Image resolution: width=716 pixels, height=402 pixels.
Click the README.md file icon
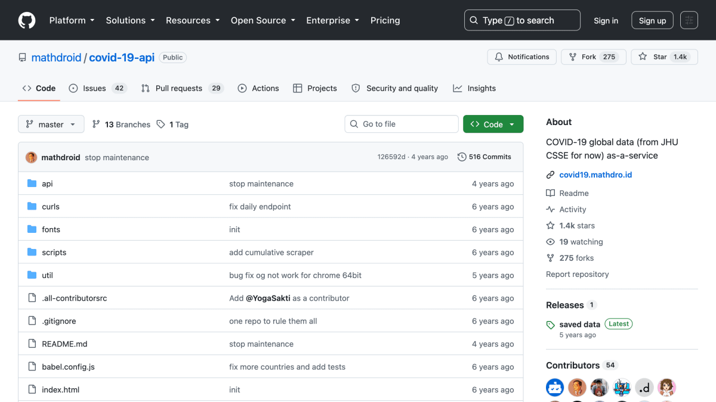(32, 344)
